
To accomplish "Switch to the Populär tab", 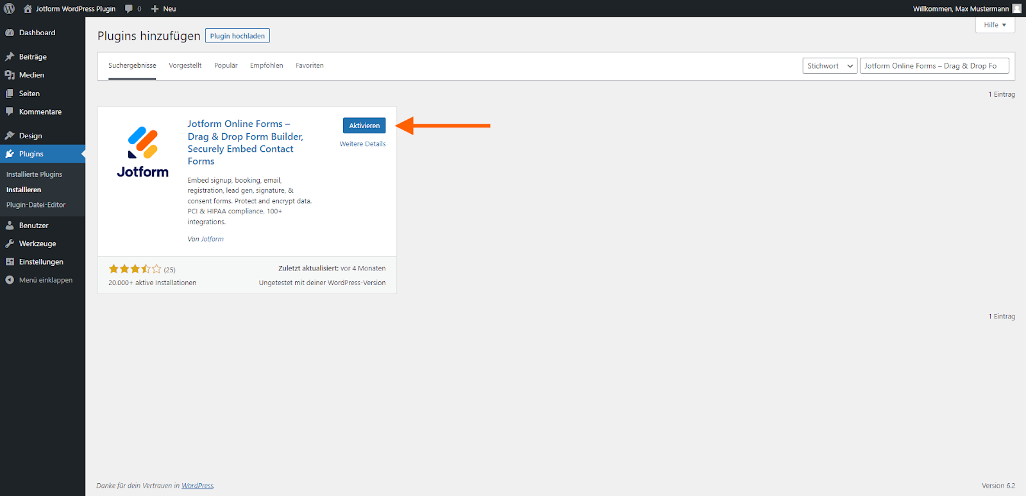I will [226, 66].
